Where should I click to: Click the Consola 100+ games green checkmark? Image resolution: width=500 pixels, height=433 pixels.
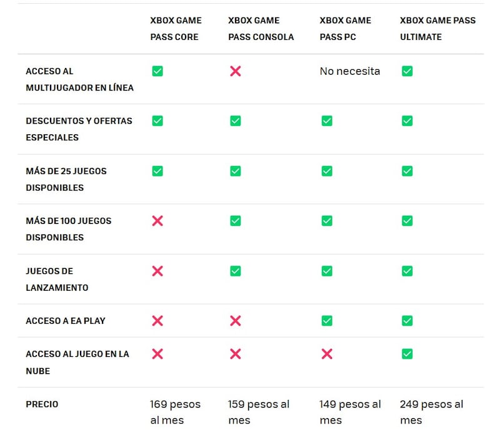point(235,221)
